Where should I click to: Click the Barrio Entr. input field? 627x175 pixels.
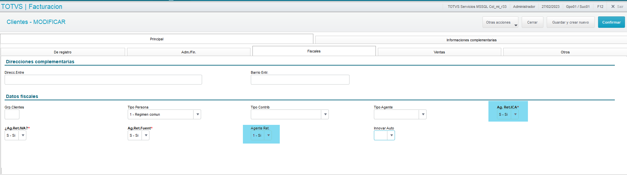pyautogui.click(x=300, y=80)
